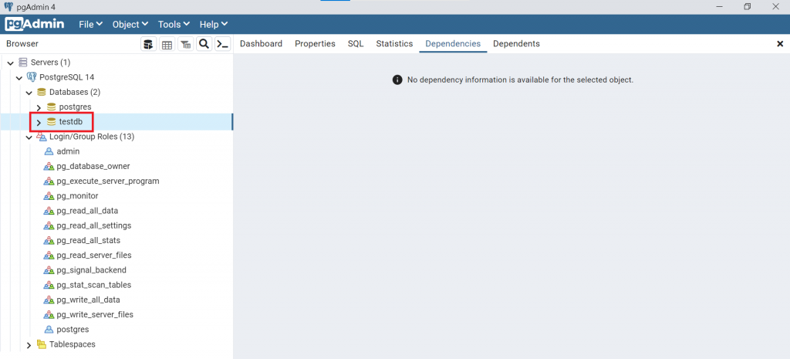790x359 pixels.
Task: Click the postgres login role icon
Action: coord(49,329)
